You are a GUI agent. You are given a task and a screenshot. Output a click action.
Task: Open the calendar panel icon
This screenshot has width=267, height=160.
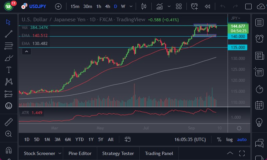point(259,105)
